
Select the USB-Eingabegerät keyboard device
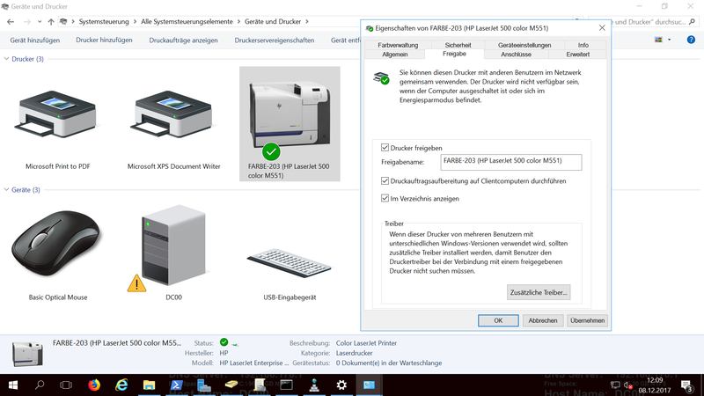pos(290,274)
